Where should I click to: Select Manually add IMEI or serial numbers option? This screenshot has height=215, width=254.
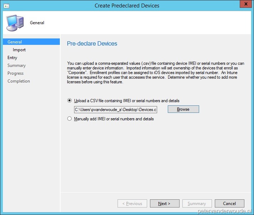pos(69,119)
